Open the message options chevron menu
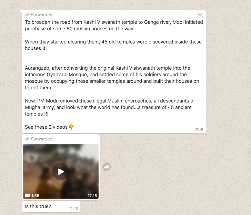The width and height of the screenshot is (251, 215). coord(200,14)
